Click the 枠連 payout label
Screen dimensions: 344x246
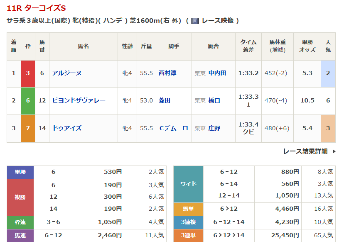point(20,222)
